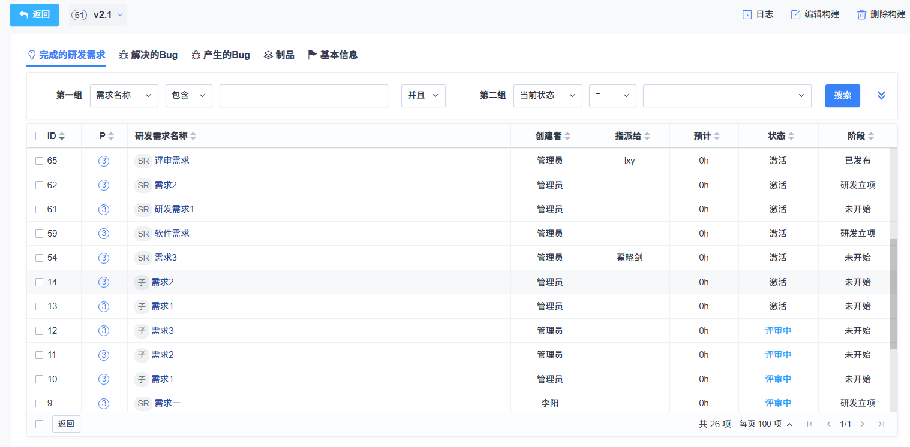Sort table by ID column arrows
This screenshot has width=910, height=447.
click(x=61, y=137)
